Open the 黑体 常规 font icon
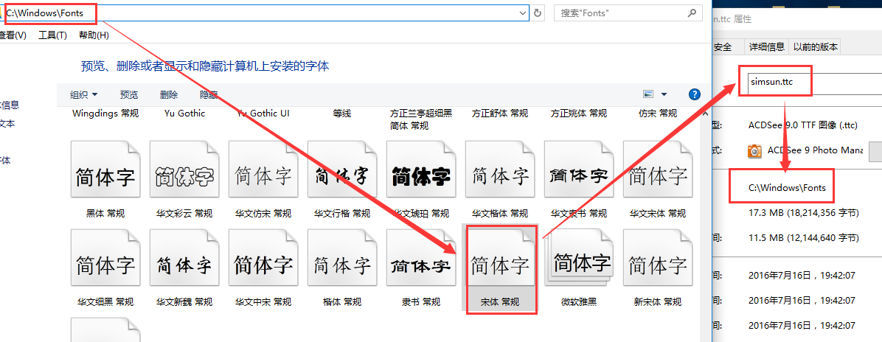Image resolution: width=882 pixels, height=342 pixels. click(105, 169)
